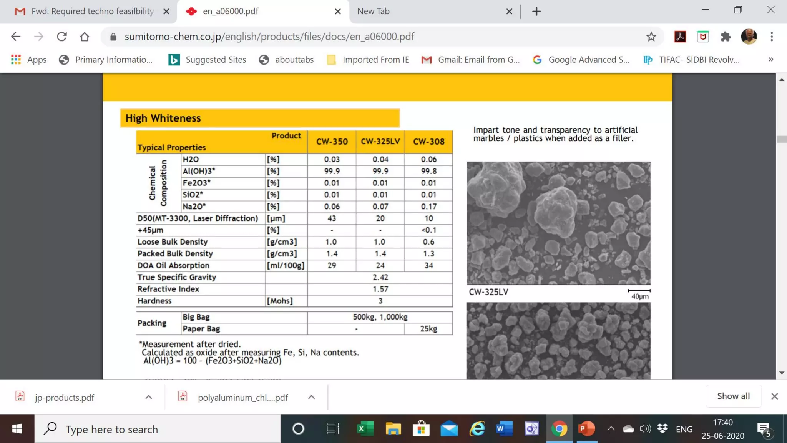
Task: Open the Dropbox tray icon
Action: (662, 429)
